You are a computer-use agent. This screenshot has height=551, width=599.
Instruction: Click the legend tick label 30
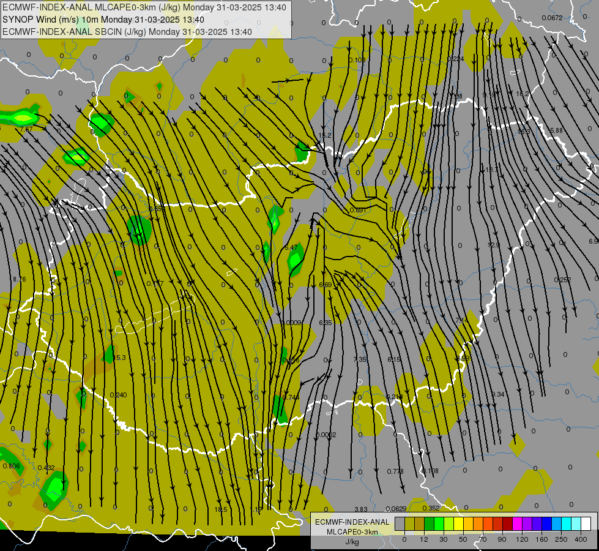443,539
